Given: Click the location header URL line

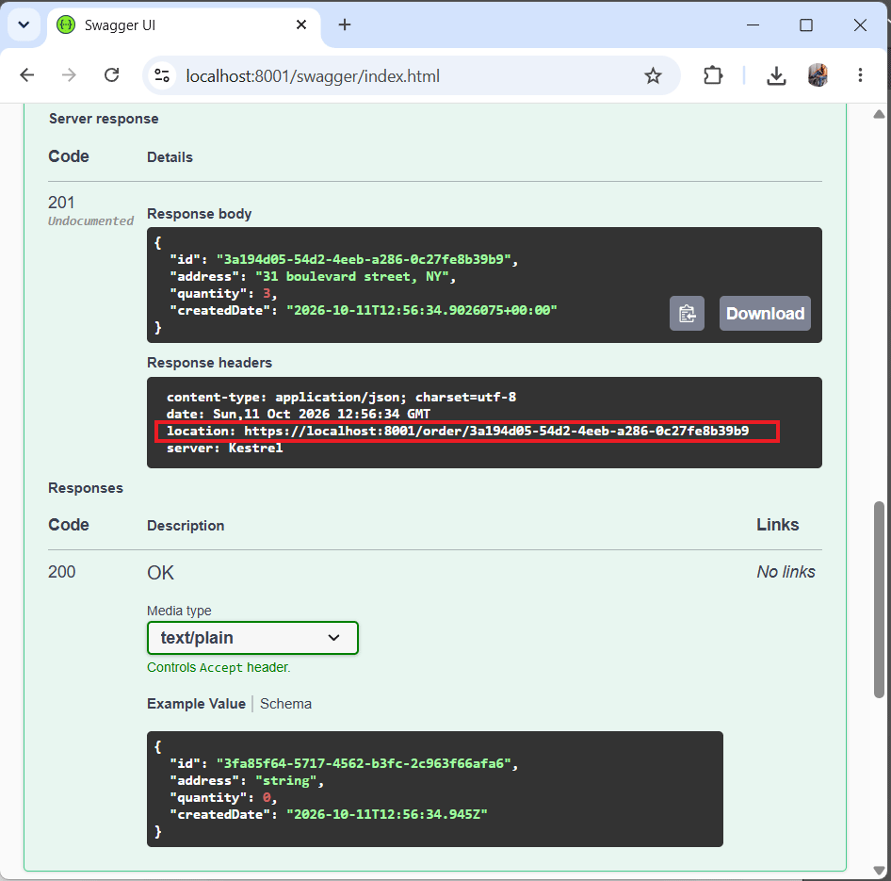Looking at the screenshot, I should 458,432.
